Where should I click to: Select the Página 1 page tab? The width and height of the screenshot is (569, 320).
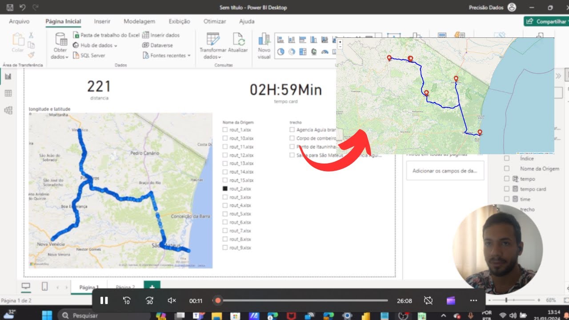[89, 287]
